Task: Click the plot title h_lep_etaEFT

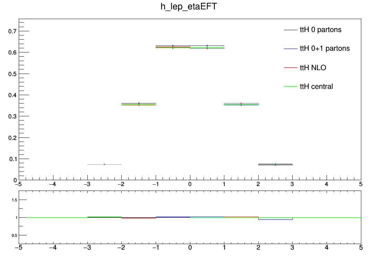Action: click(189, 7)
